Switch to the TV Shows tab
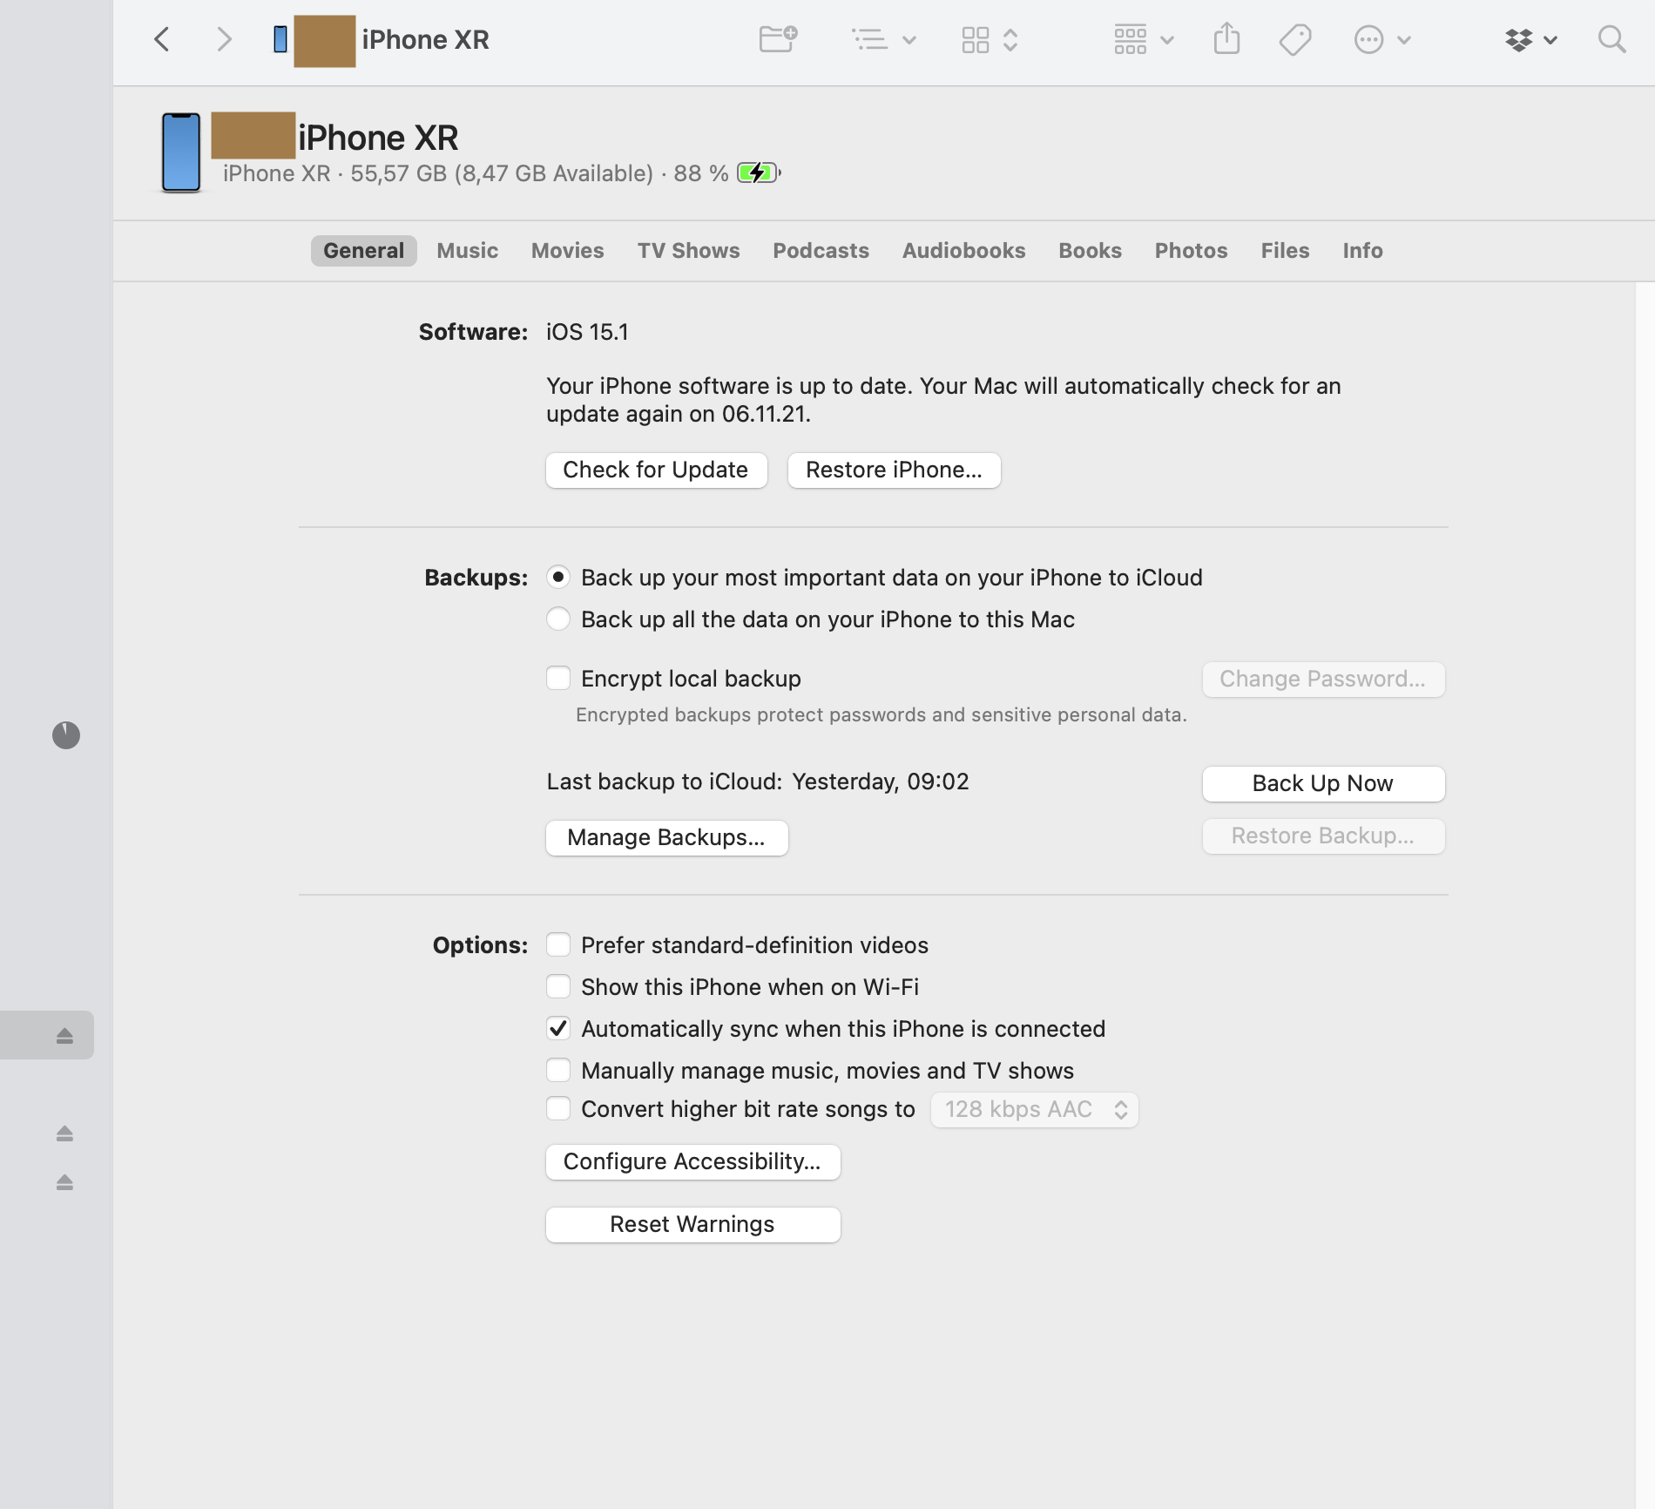 click(x=688, y=251)
